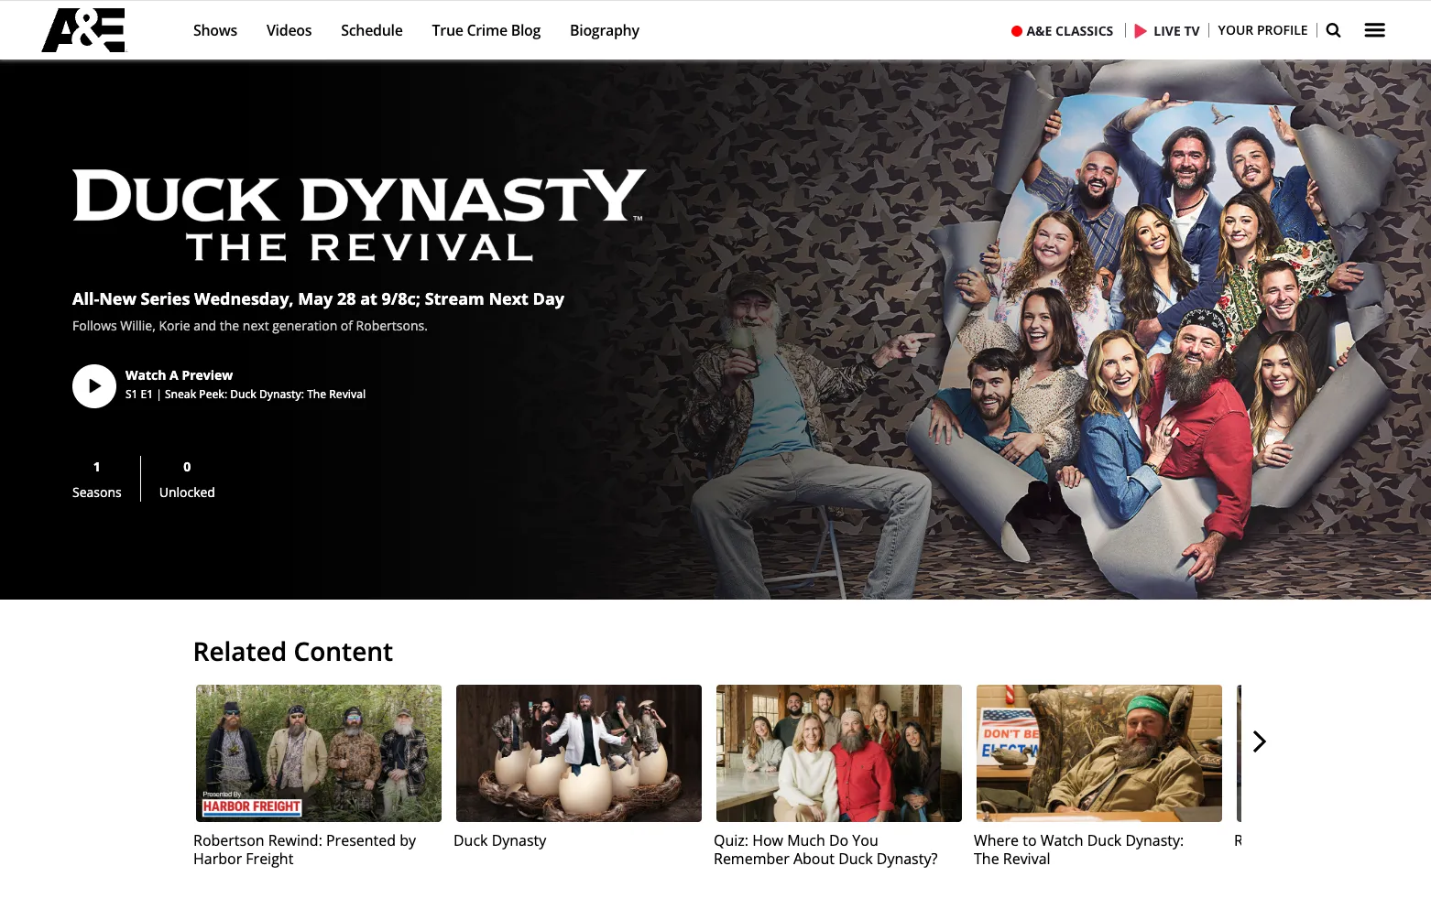Click Where to Watch Duck Dynasty title
Screen dimensions: 1431x909
pyautogui.click(x=1078, y=849)
